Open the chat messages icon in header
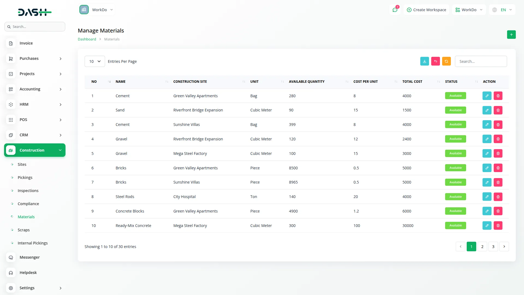This screenshot has width=524, height=295. [395, 10]
